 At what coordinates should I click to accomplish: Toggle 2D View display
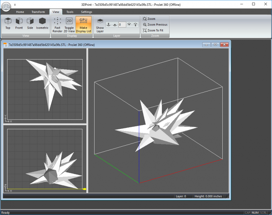tap(69, 24)
